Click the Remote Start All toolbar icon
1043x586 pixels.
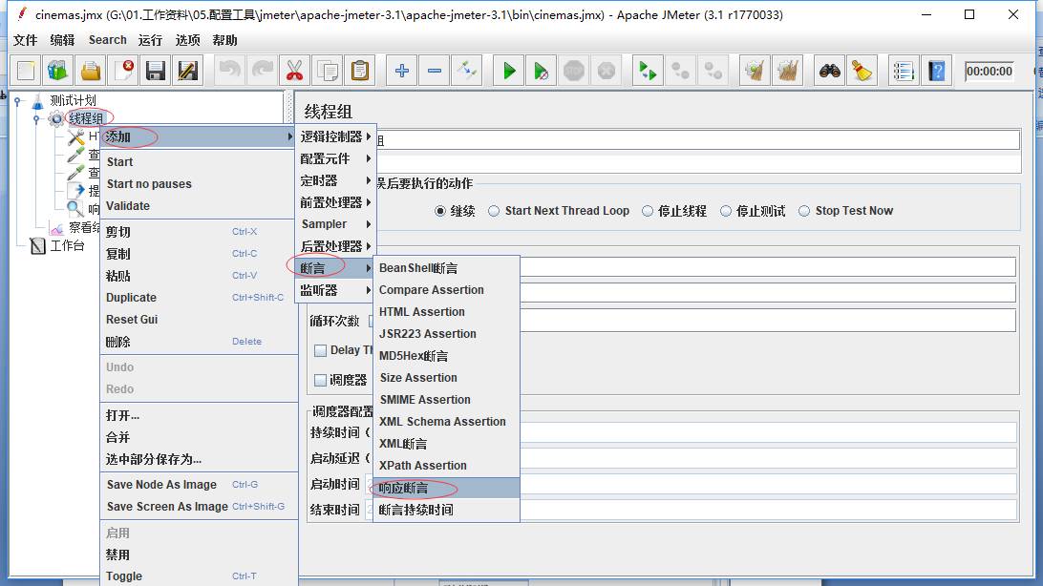(648, 71)
